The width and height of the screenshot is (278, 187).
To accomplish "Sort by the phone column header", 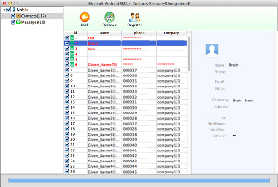I will pyautogui.click(x=139, y=33).
